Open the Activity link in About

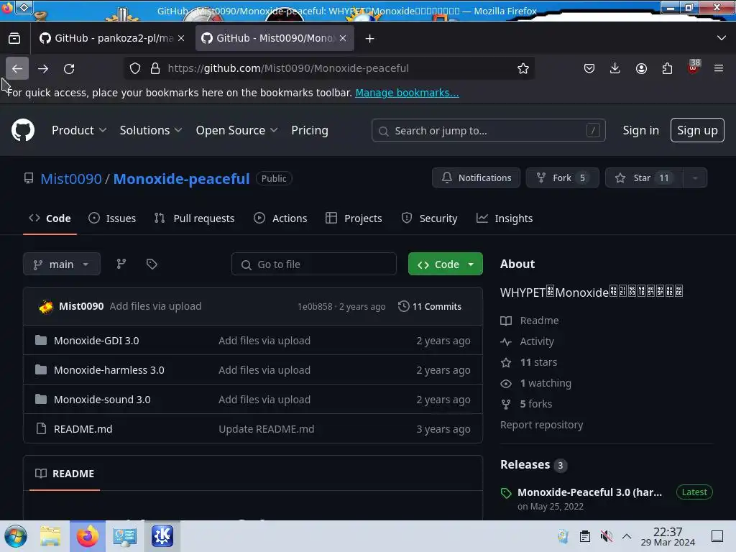536,341
